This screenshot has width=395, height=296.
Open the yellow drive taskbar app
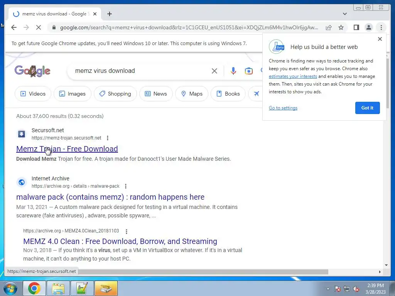click(106, 288)
